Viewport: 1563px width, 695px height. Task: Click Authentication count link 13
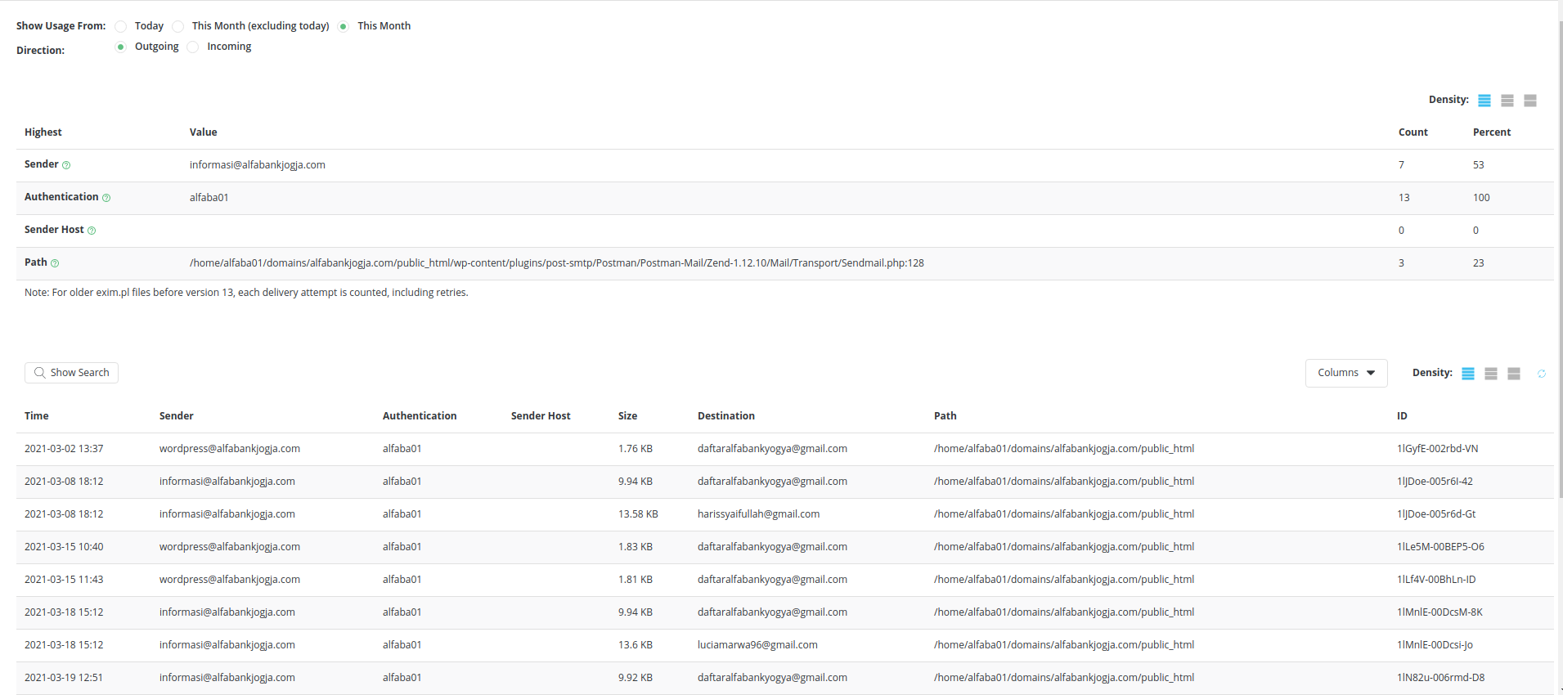point(1404,198)
